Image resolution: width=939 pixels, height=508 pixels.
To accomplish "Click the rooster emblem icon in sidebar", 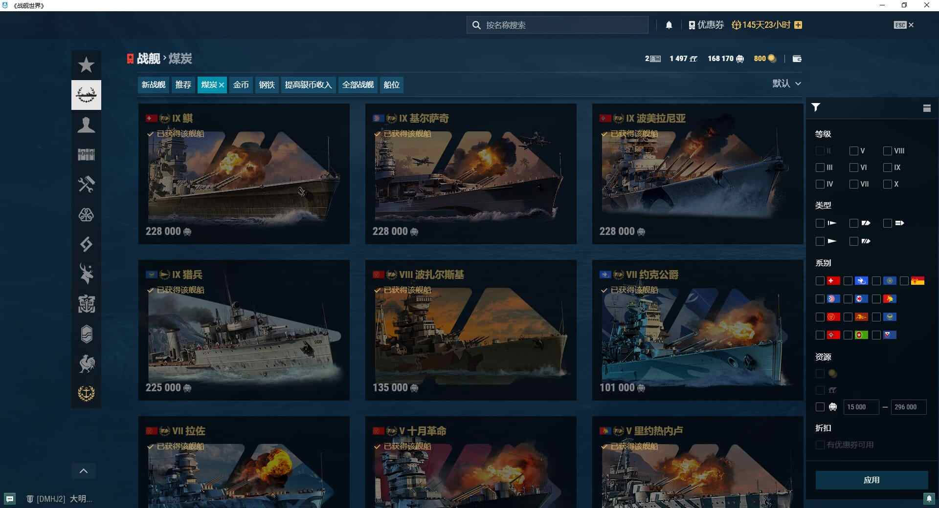I will 86,363.
